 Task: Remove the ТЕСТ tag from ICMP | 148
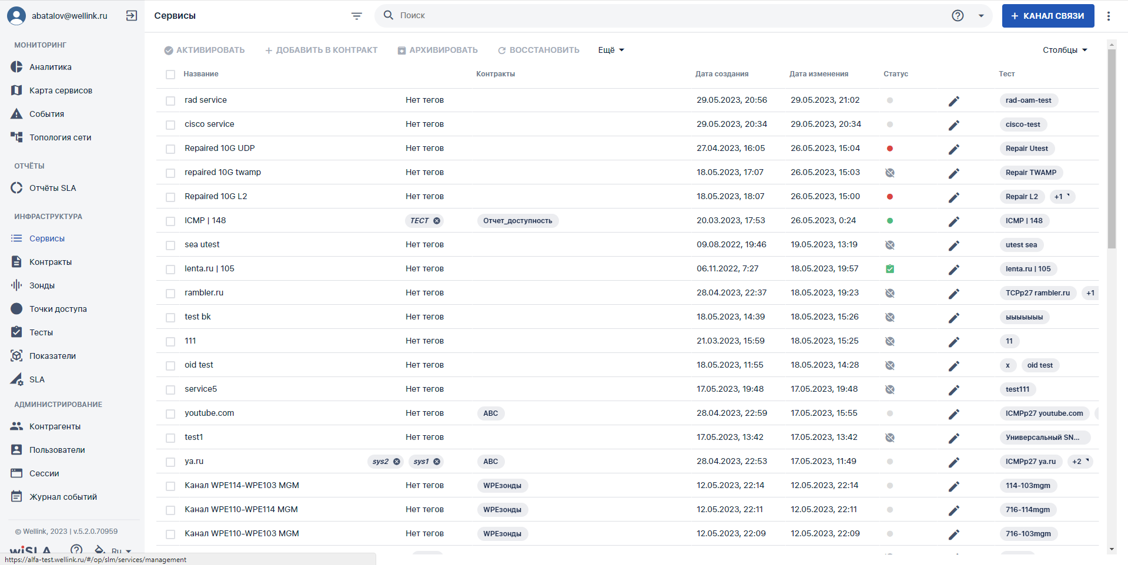(437, 221)
